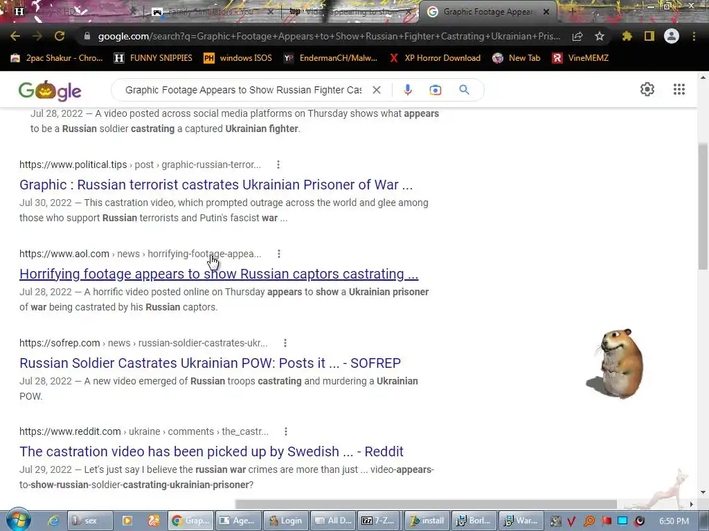Share this page from address bar
The width and height of the screenshot is (709, 531).
577,36
